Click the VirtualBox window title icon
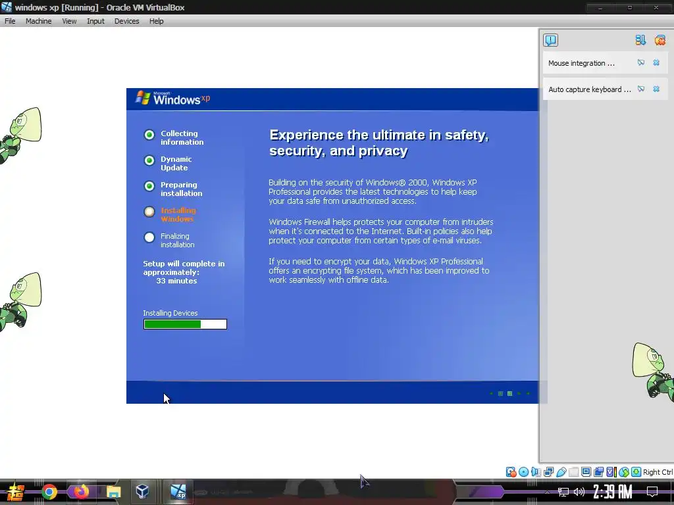Viewport: 674px width, 505px height. pos(7,7)
